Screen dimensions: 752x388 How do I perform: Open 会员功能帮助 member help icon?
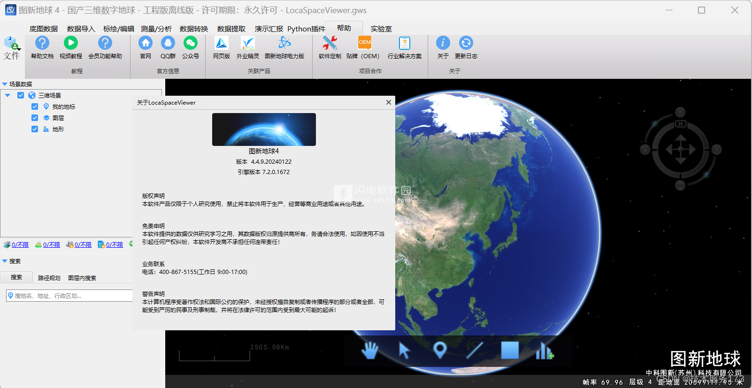pos(105,43)
